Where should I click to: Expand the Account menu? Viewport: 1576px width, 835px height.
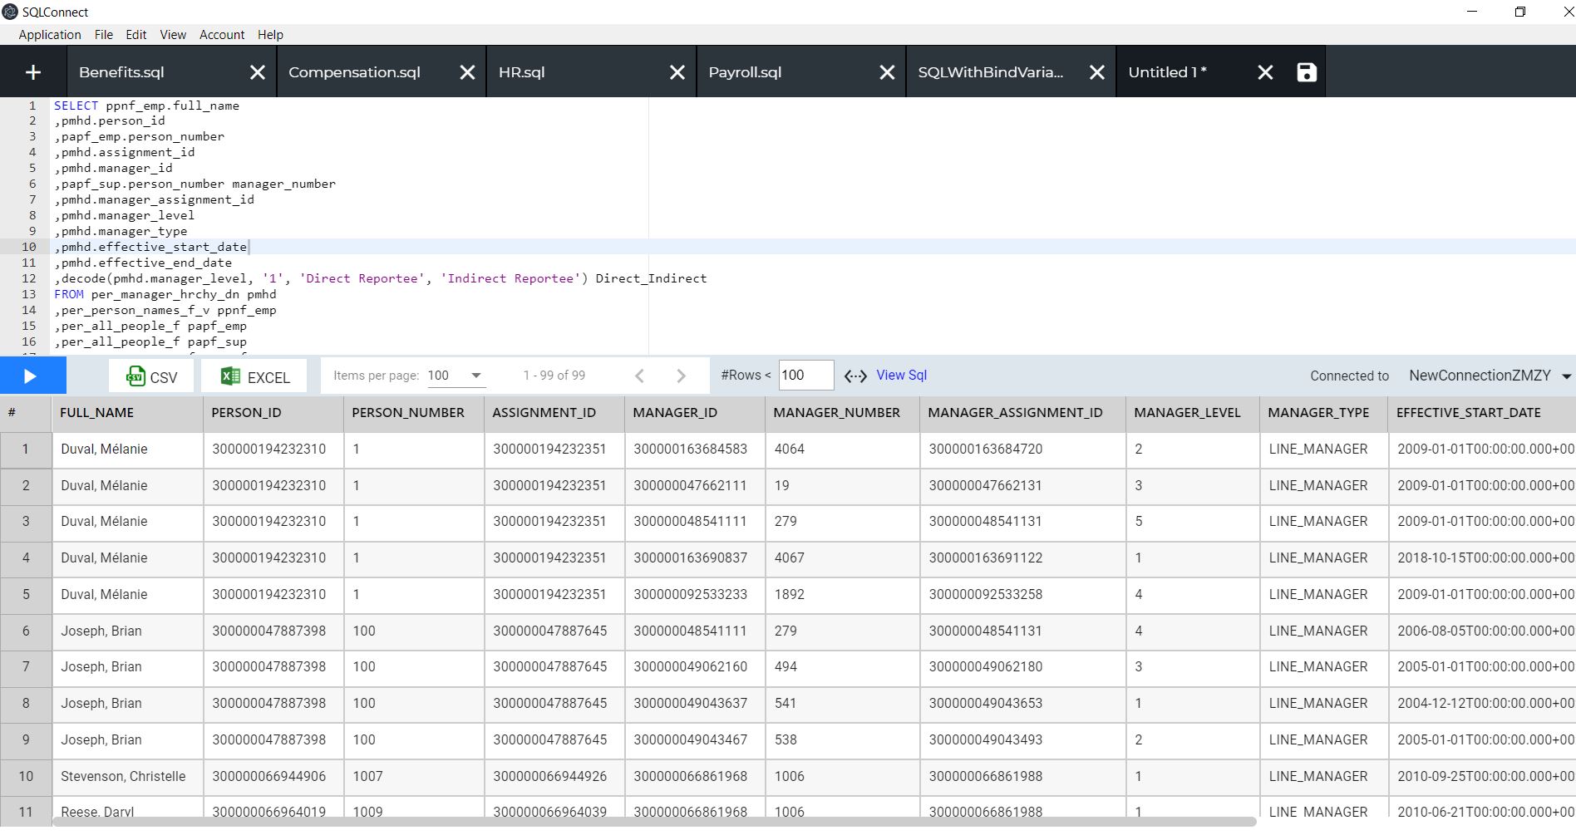pyautogui.click(x=221, y=34)
